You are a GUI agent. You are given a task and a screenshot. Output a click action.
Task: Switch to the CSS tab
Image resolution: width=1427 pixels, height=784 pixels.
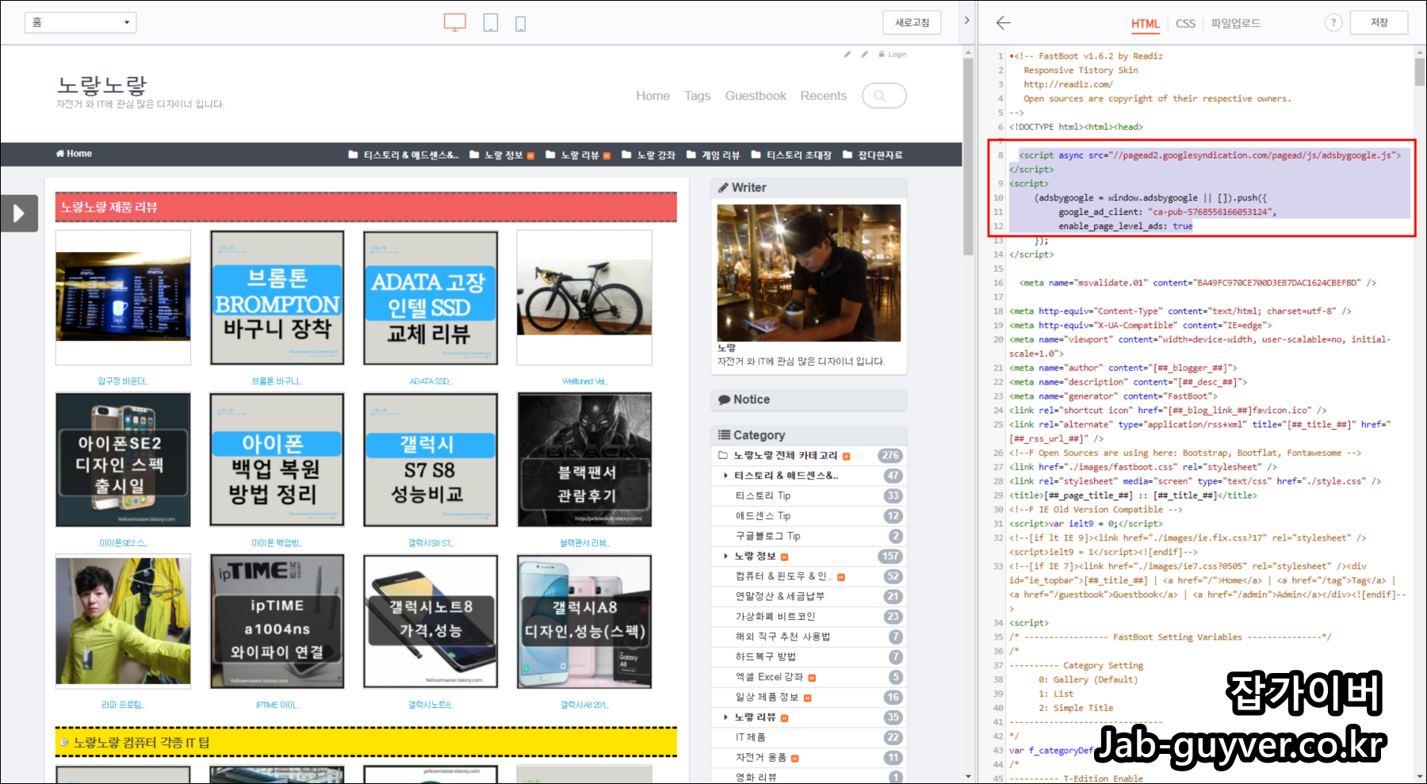tap(1185, 24)
